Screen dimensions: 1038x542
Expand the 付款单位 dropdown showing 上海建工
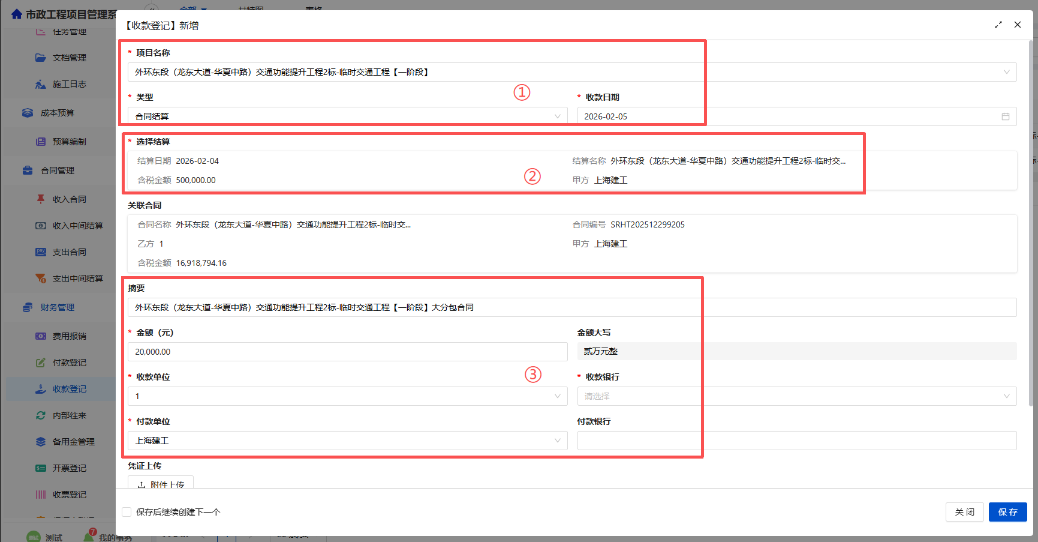(x=347, y=441)
